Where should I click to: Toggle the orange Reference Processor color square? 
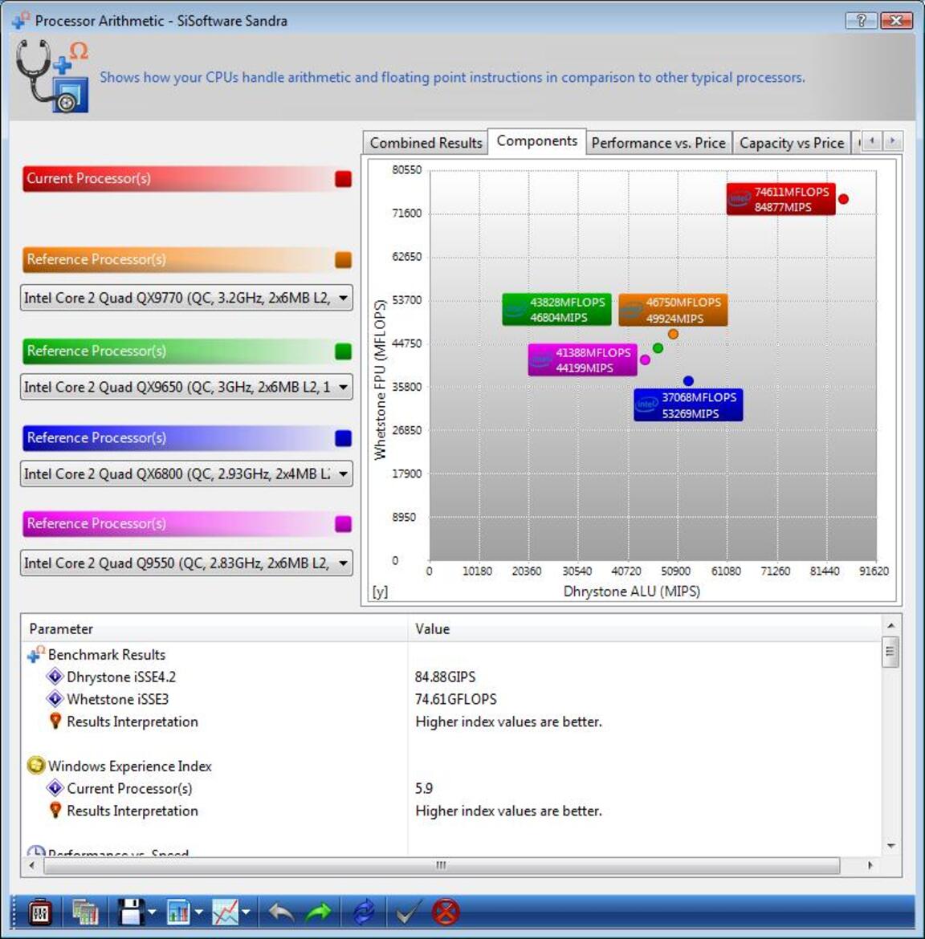344,260
